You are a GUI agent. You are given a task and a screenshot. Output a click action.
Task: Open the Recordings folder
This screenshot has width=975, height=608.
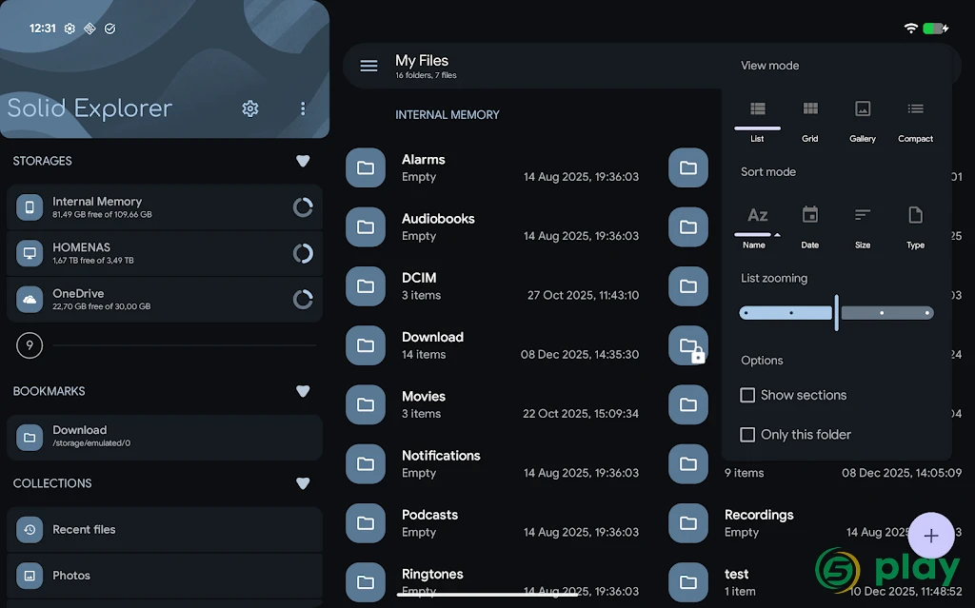pyautogui.click(x=815, y=522)
